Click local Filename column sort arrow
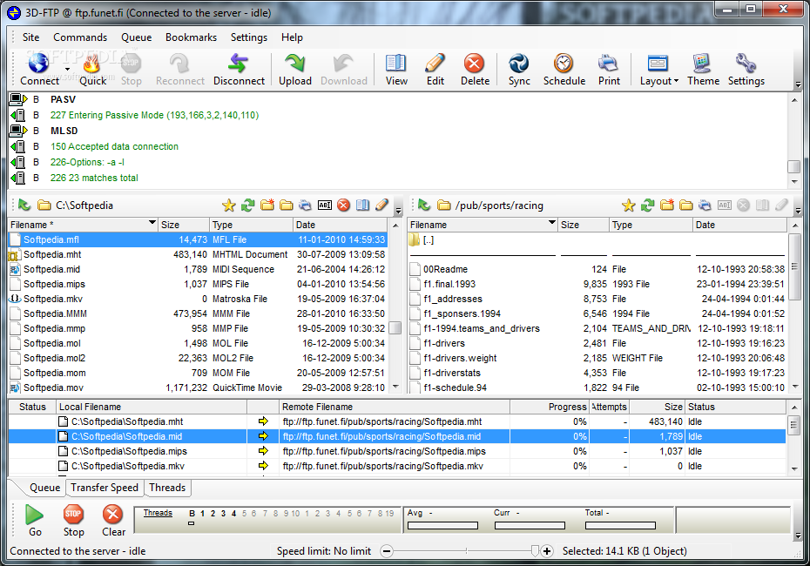 (x=152, y=223)
